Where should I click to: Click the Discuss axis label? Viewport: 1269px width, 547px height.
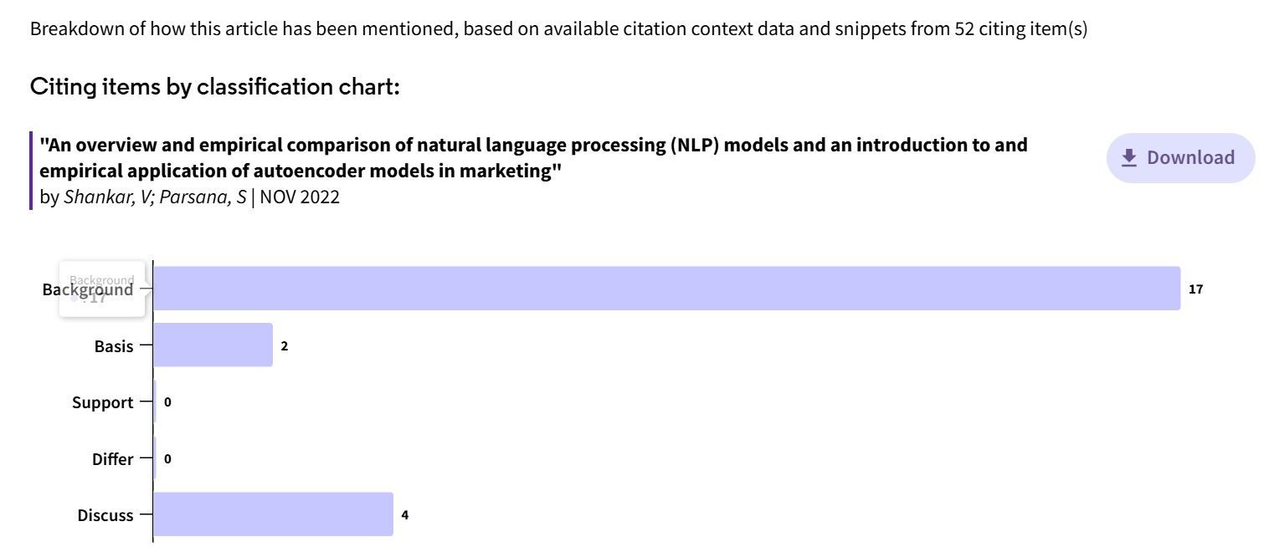[x=105, y=515]
